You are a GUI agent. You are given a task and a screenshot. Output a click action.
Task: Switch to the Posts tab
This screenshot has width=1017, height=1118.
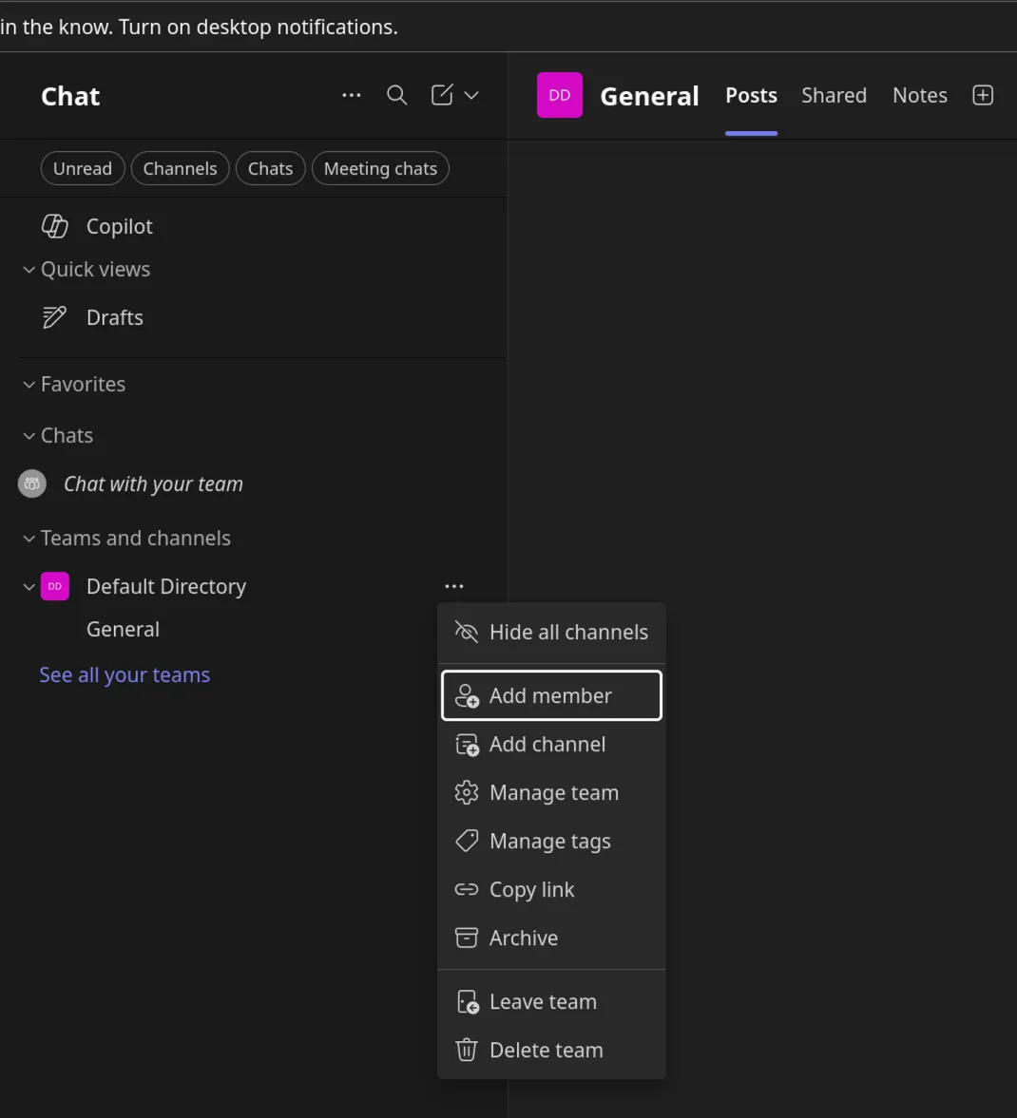coord(751,96)
